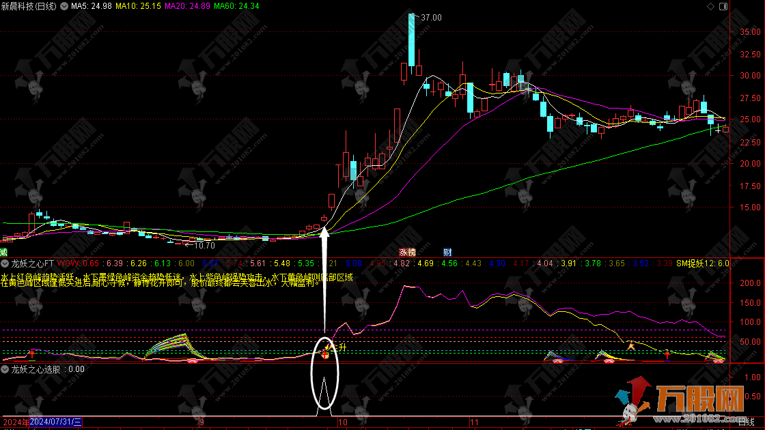Click the 37.00 high price label
The image size is (765, 430).
pos(431,18)
